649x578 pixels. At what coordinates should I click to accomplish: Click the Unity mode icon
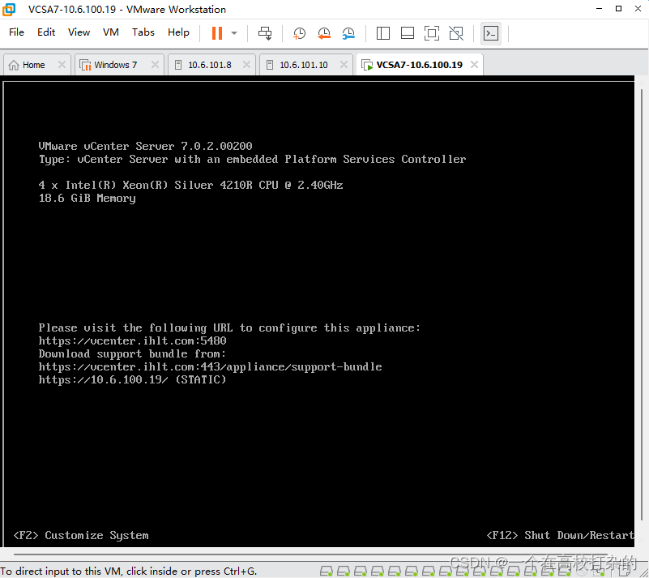point(456,33)
